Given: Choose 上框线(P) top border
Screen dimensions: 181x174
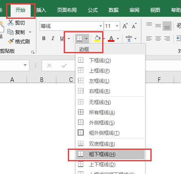Looking at the screenshot, I should [x=110, y=70].
